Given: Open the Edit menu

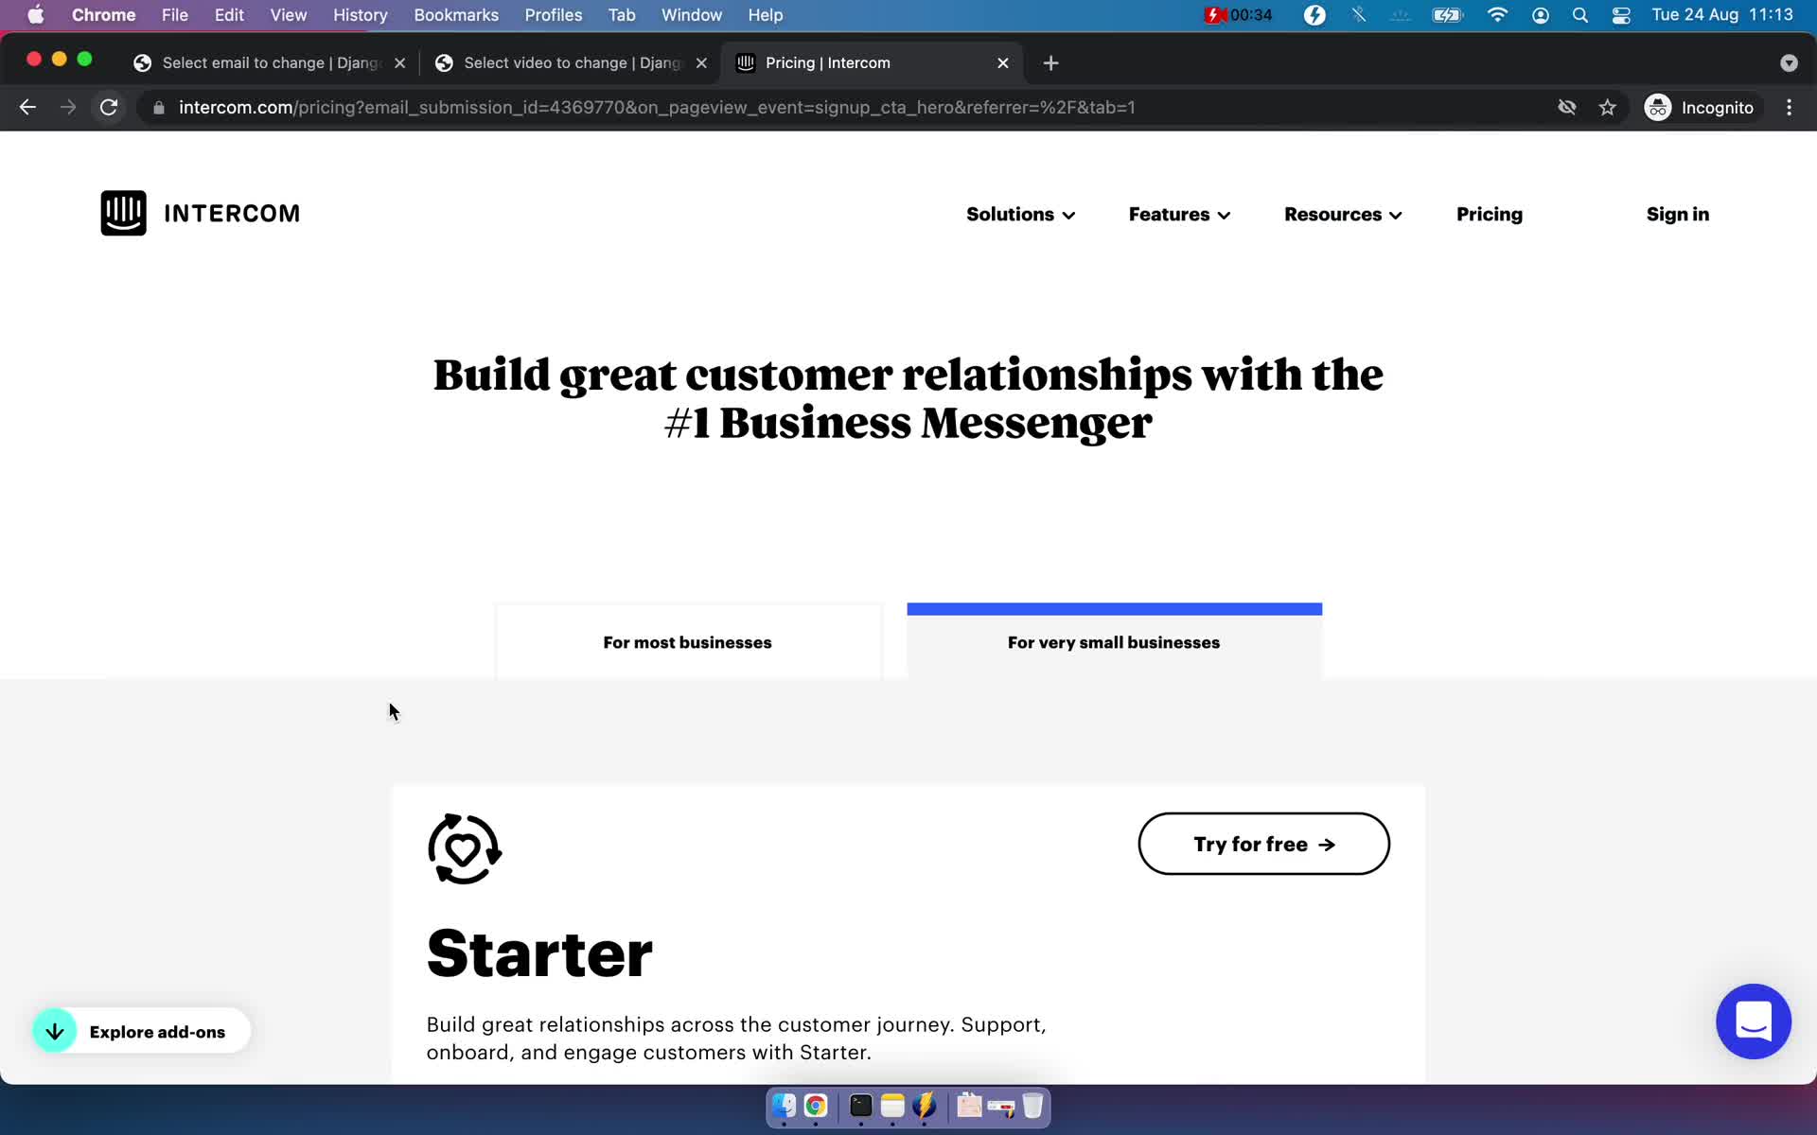Looking at the screenshot, I should click(229, 15).
